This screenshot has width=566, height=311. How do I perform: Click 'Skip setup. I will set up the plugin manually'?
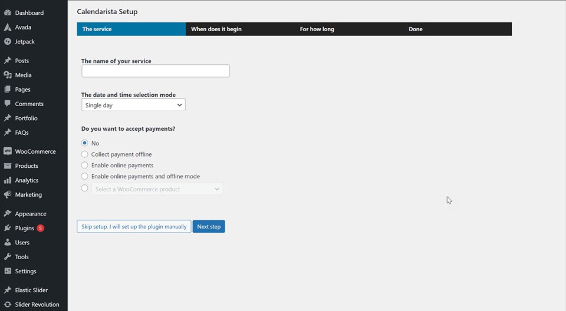click(x=134, y=227)
